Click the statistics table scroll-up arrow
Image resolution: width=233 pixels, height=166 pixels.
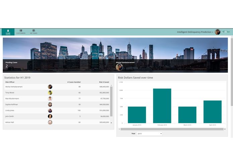tap(111, 85)
